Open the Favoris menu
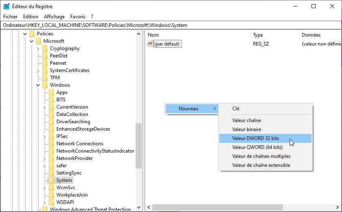Image resolution: width=342 pixels, height=212 pixels. coord(78,17)
